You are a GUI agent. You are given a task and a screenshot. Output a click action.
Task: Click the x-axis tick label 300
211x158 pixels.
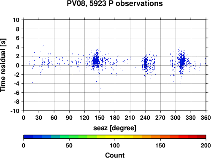pos(176,118)
